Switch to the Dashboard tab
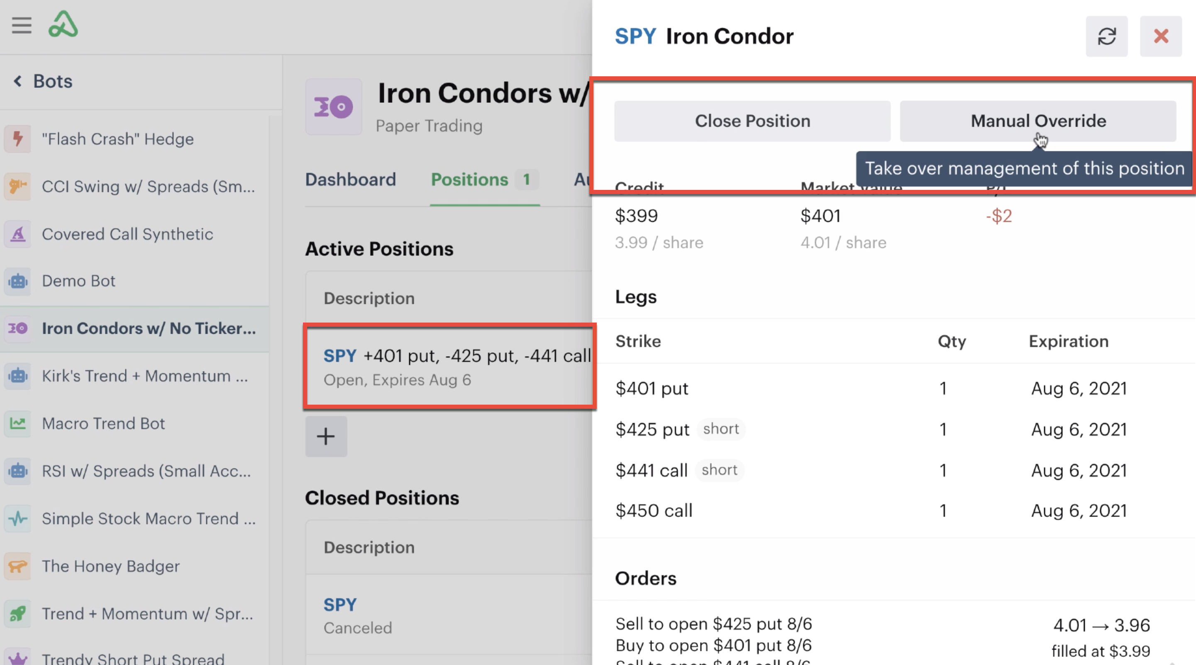Image resolution: width=1196 pixels, height=665 pixels. coord(351,180)
